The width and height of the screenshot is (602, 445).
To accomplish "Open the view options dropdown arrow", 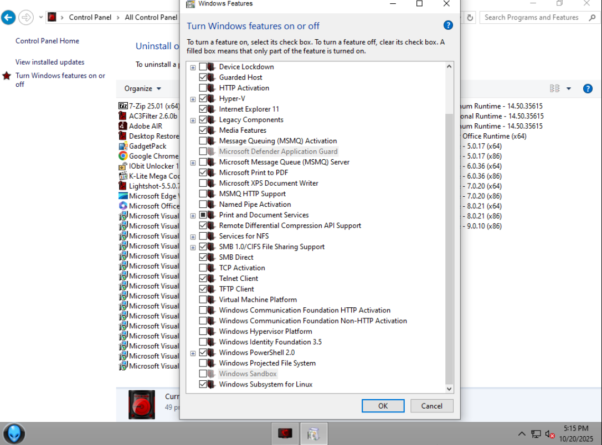I will click(569, 88).
